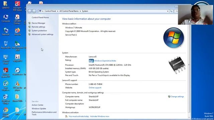The image size is (214, 120).
Task: Click the computer icon in the address bar
Action: [x=40, y=11]
